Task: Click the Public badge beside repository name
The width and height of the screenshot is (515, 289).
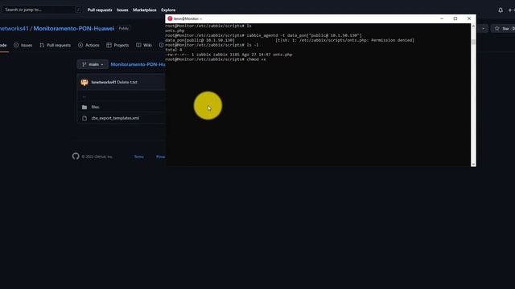Action: (x=123, y=29)
